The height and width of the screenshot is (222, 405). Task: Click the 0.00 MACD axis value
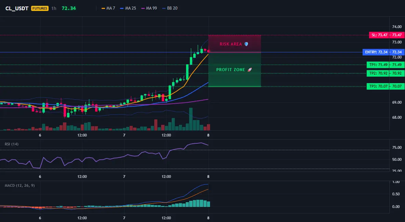pyautogui.click(x=396, y=207)
